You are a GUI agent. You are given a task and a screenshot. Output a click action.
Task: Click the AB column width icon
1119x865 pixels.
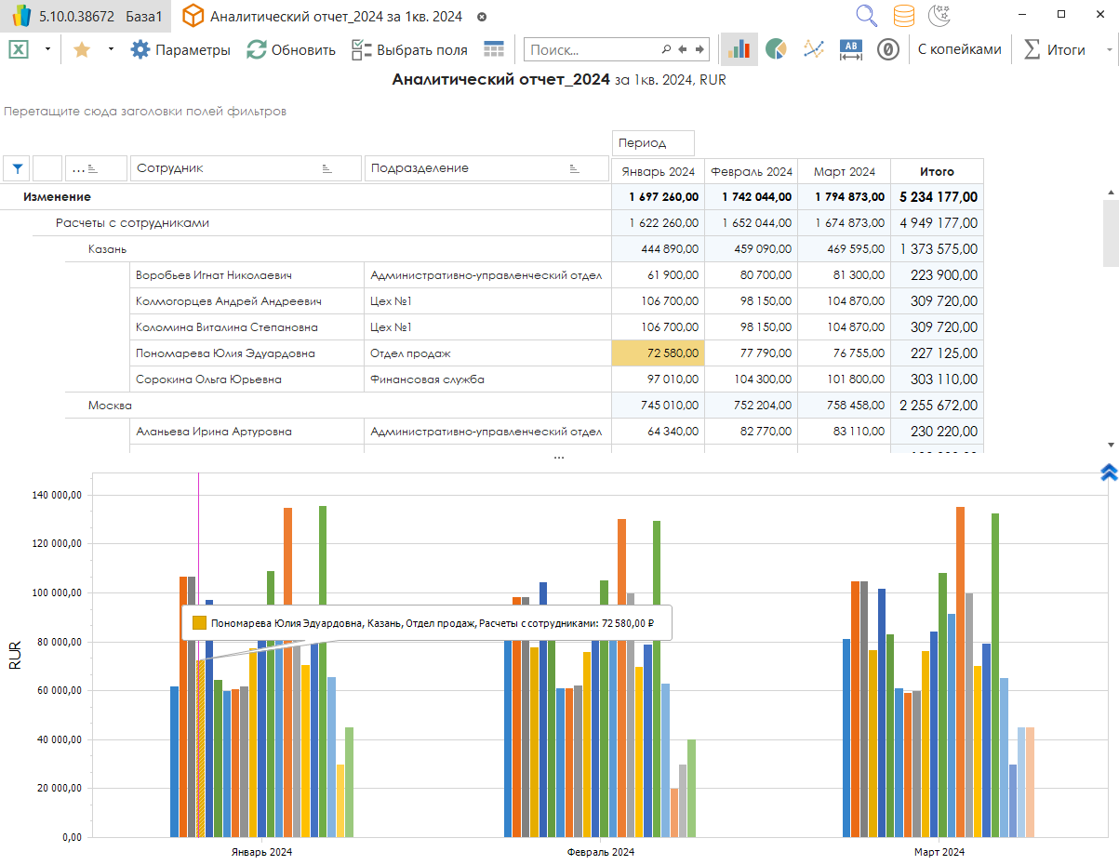coord(851,49)
